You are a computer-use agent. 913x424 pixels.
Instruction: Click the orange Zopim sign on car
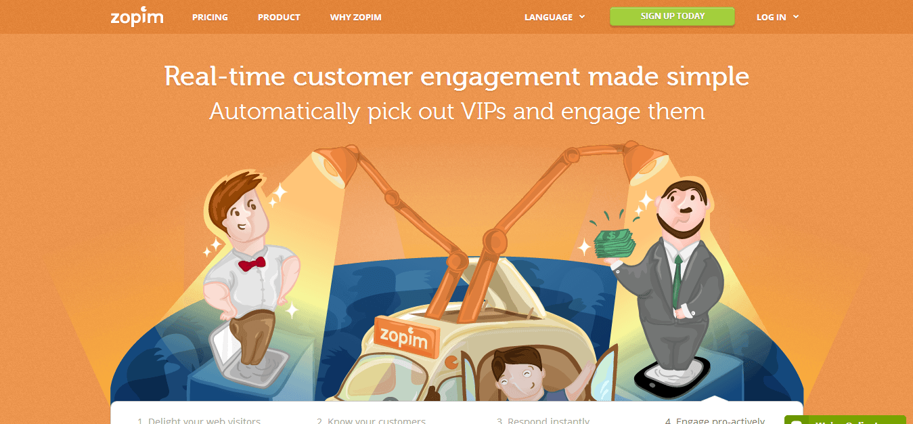[403, 334]
